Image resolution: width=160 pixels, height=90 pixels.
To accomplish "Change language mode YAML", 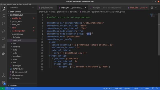I will point(147,88).
